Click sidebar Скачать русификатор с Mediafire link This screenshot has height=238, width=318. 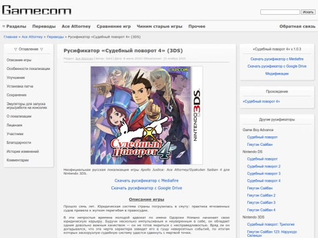pyautogui.click(x=277, y=59)
